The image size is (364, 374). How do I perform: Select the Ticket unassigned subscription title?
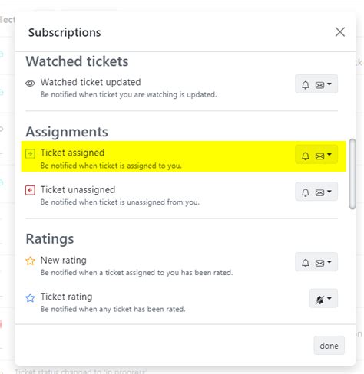[x=78, y=190]
